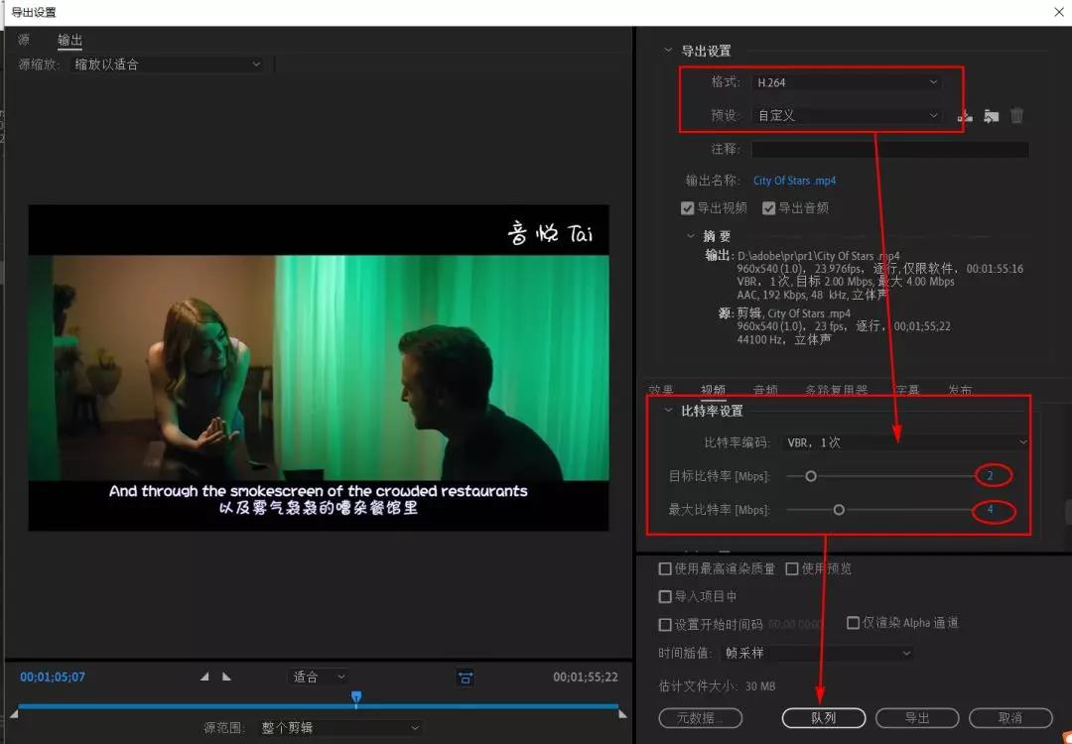Click the 44100 Hz source summary line

784,339
